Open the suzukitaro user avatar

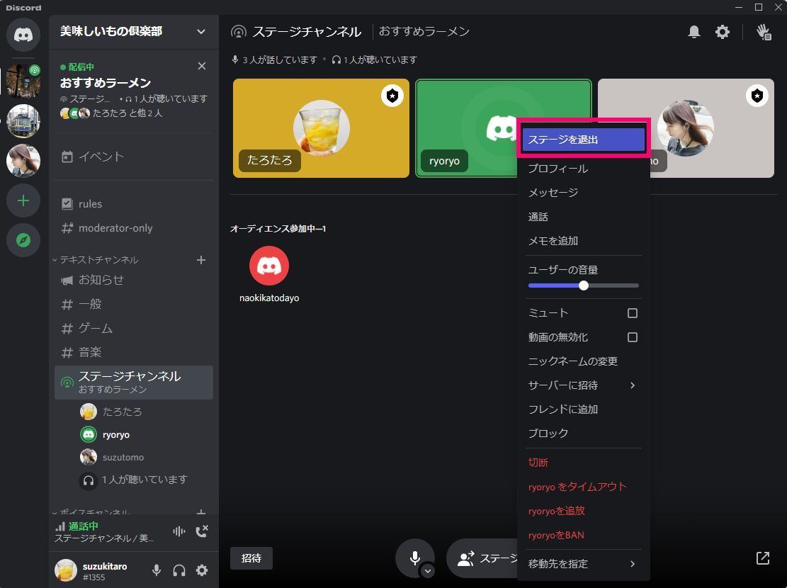pyautogui.click(x=66, y=570)
